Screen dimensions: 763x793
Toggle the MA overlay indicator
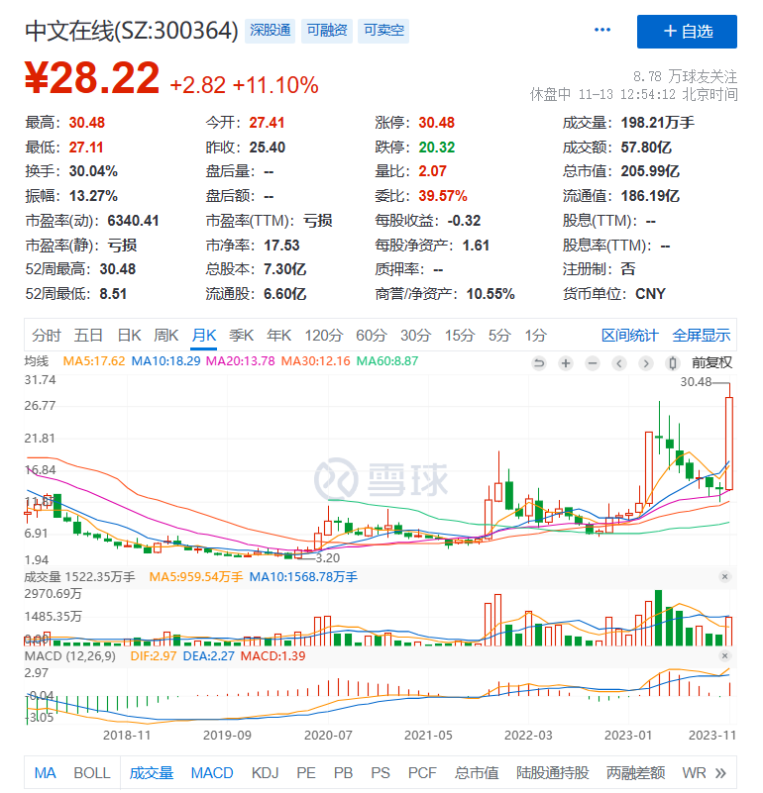[x=45, y=773]
